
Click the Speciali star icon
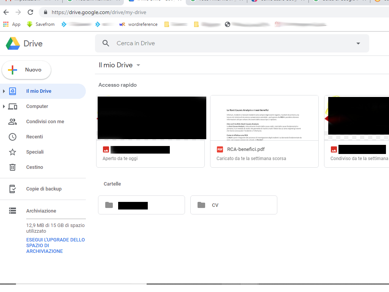[13, 152]
